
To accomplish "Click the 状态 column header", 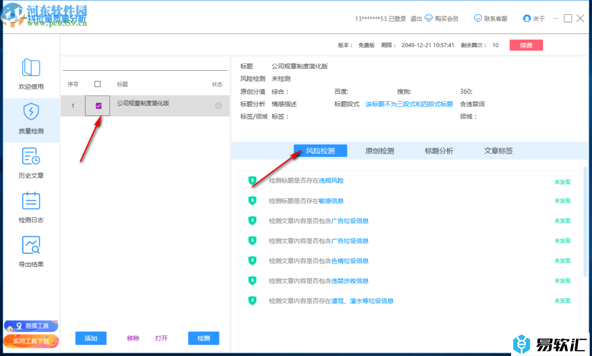I will (x=217, y=84).
